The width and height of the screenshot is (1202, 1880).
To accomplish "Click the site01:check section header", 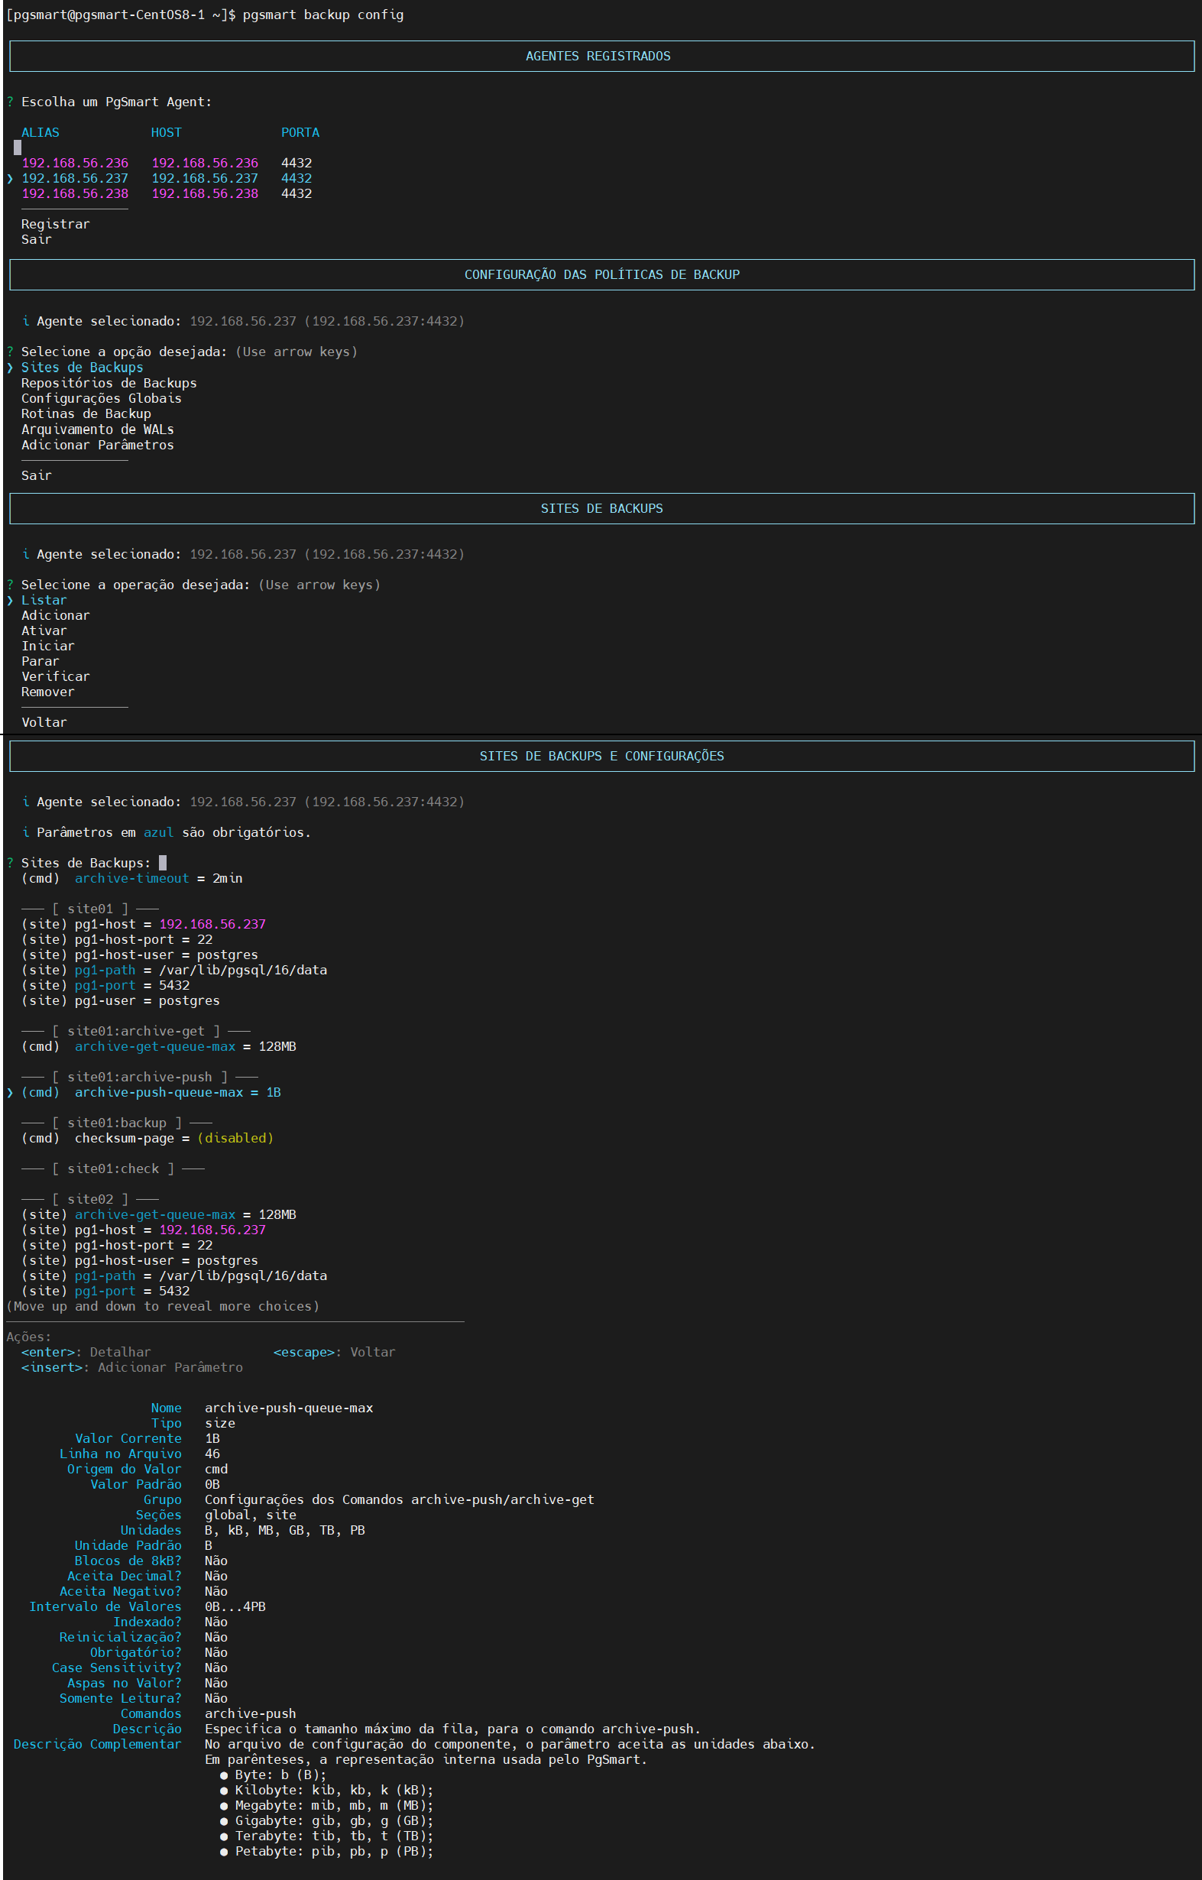I will [x=112, y=1169].
